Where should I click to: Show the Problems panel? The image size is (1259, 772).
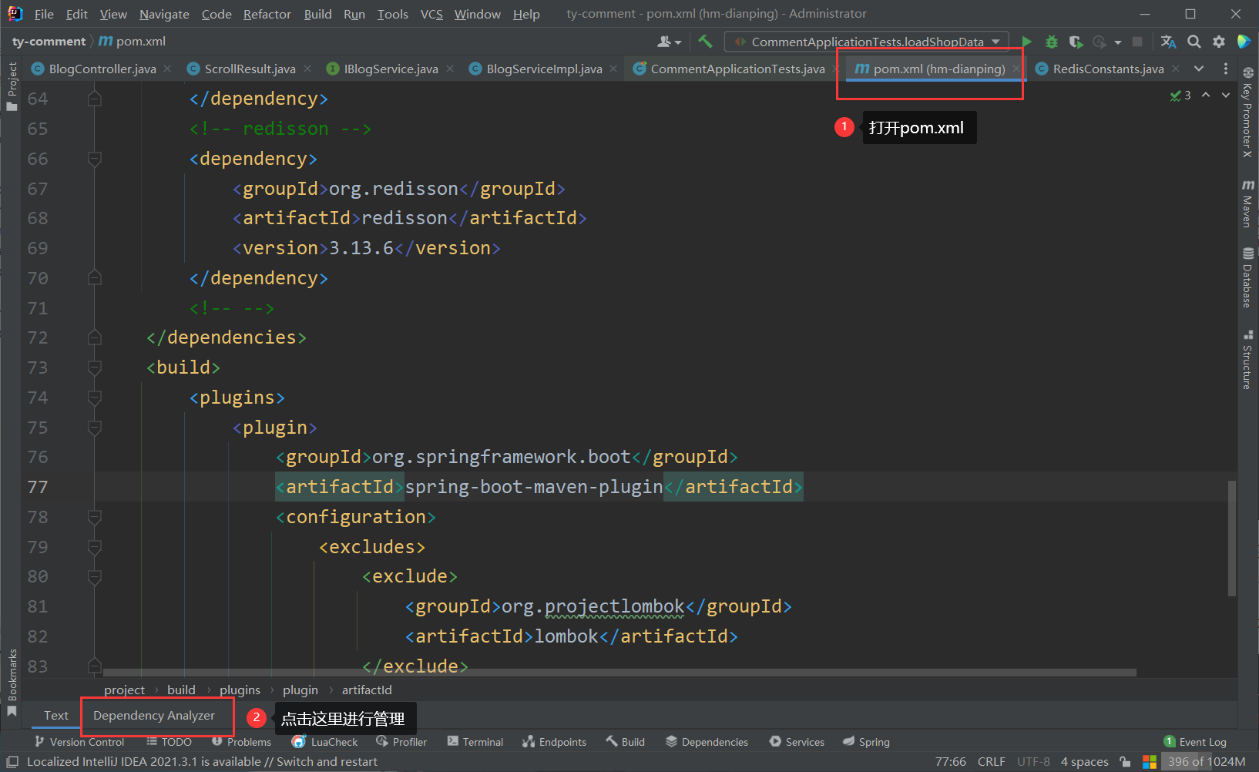coord(241,742)
